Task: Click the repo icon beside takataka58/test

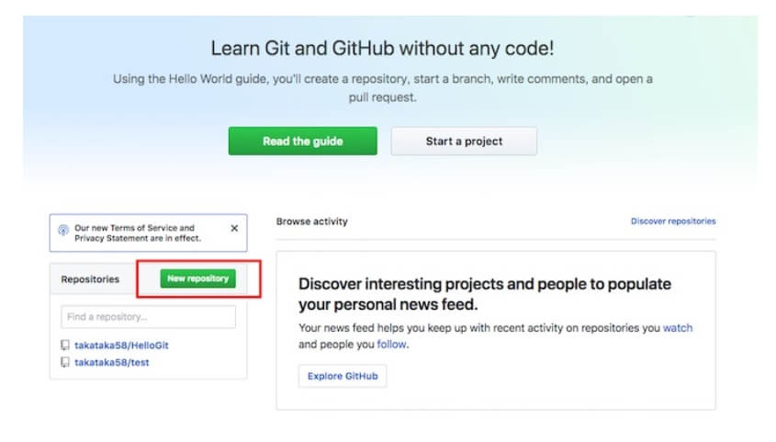Action: 65,363
